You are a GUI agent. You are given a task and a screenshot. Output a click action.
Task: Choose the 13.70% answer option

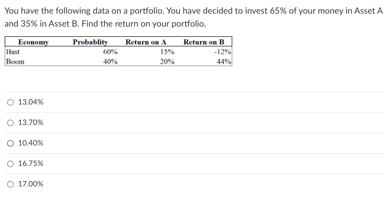coord(10,123)
